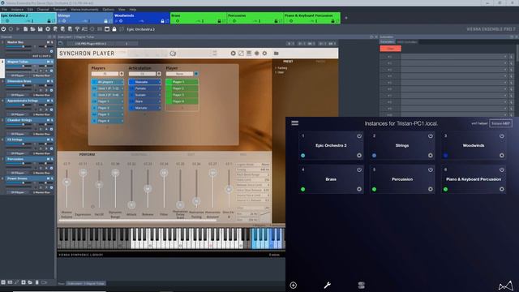The width and height of the screenshot is (519, 292).
Task: Click the power icon in the main toolbar
Action: click(x=3, y=29)
